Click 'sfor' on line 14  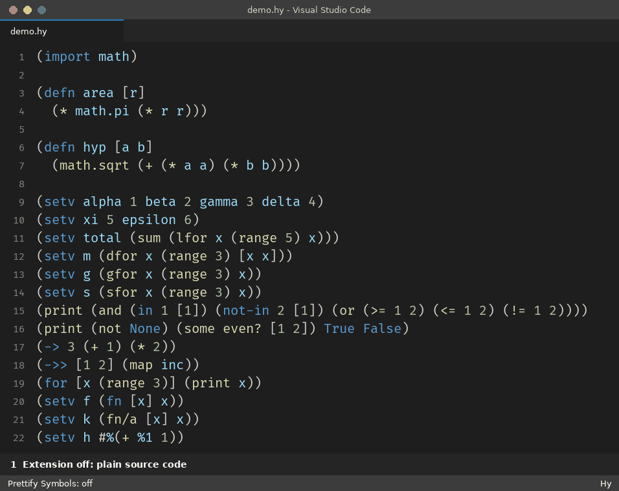(122, 293)
